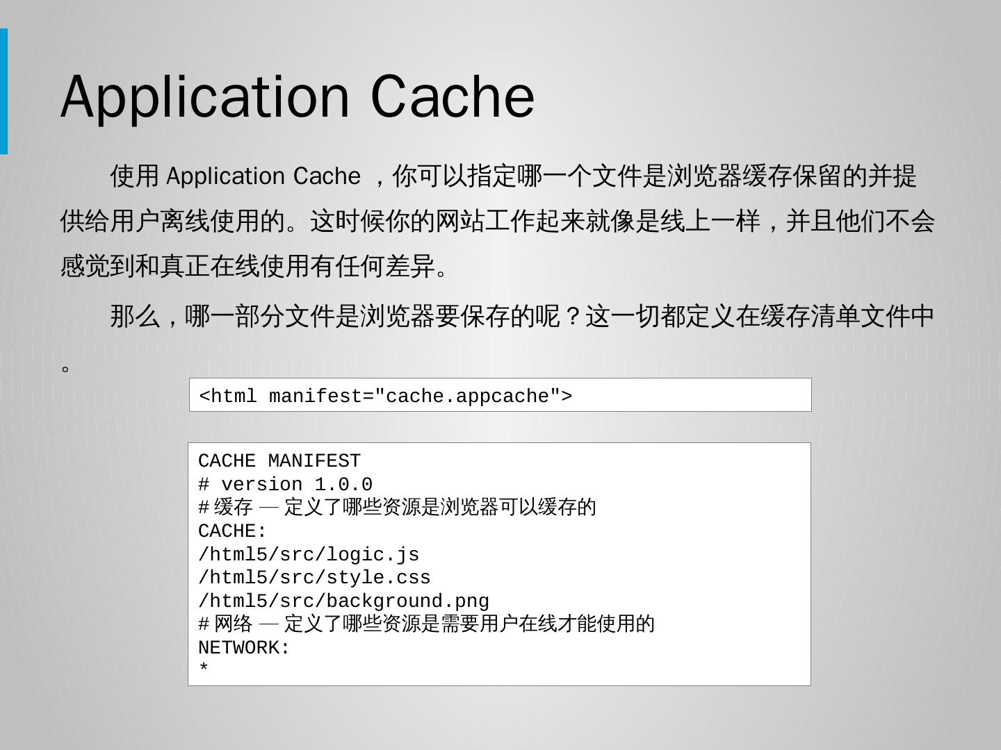Viewport: 1001px width, 750px height.
Task: Click the '*' wildcard line under NETWORK
Action: 204,668
